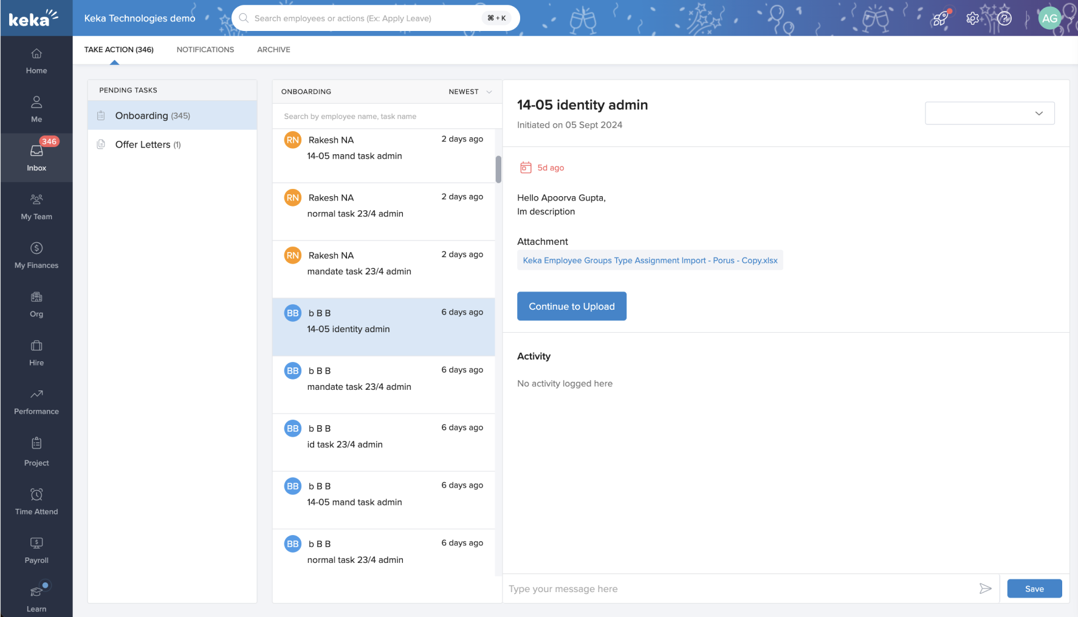The image size is (1078, 617).
Task: Open the AG profile avatar
Action: point(1049,18)
